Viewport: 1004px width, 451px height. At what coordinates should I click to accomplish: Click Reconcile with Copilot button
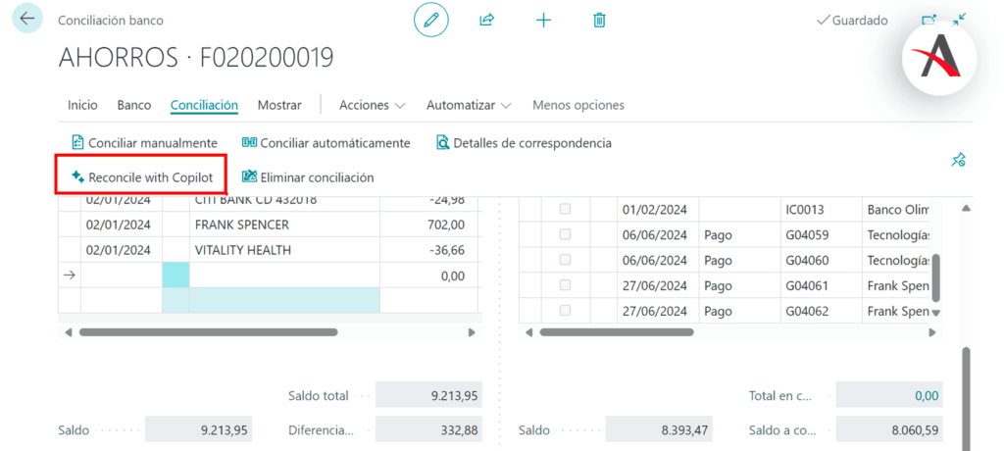click(x=141, y=177)
